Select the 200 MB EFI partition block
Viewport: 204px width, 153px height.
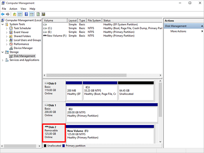point(74,91)
